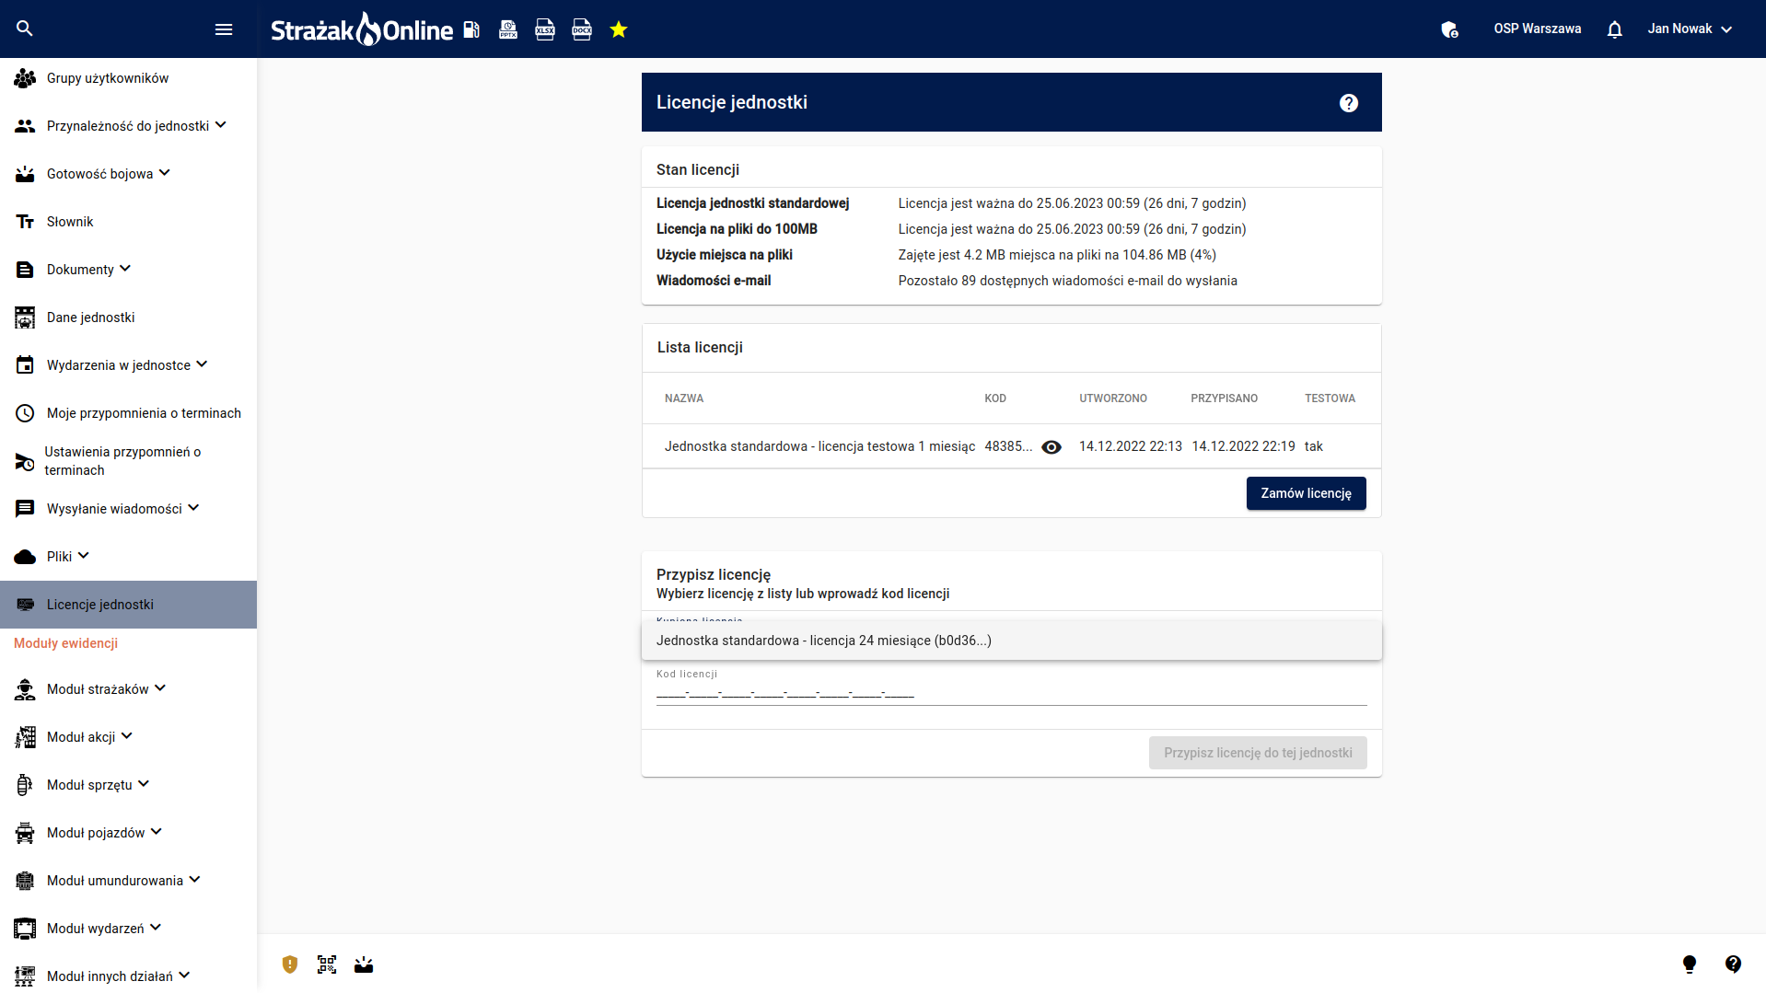Viewport: 1766px width, 993px height.
Task: Click the yellow star favorite icon
Action: click(619, 29)
